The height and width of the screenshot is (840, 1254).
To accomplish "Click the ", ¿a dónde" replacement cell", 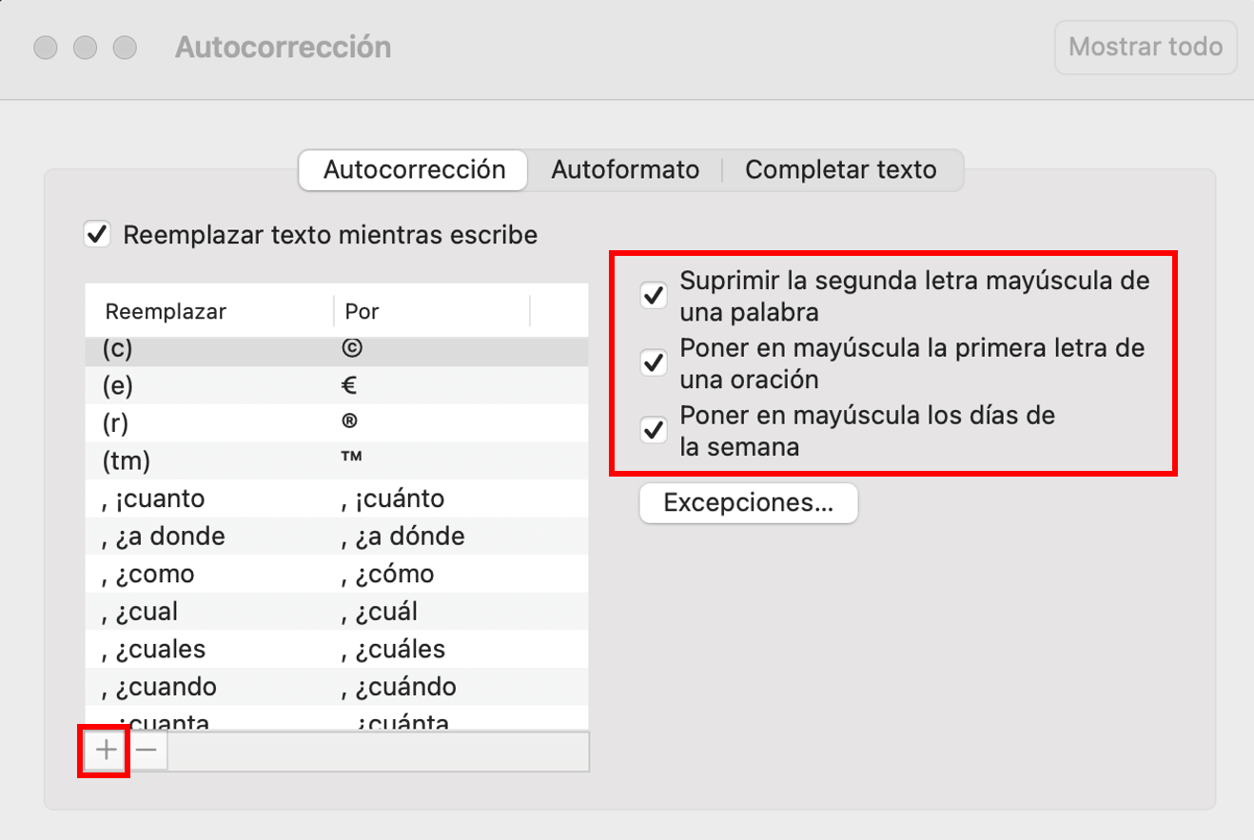I will (x=403, y=537).
